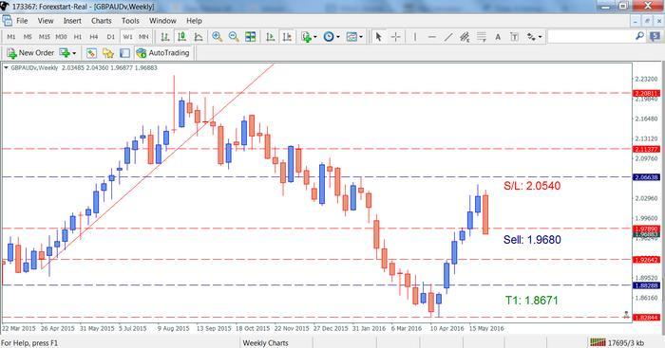The width and height of the screenshot is (665, 348).
Task: Zoom in on the chart
Action: [x=218, y=37]
